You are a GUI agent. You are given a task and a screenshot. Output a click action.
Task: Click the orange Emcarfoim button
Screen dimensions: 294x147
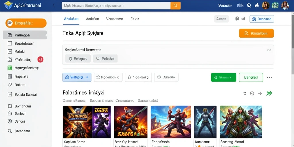pyautogui.click(x=256, y=33)
